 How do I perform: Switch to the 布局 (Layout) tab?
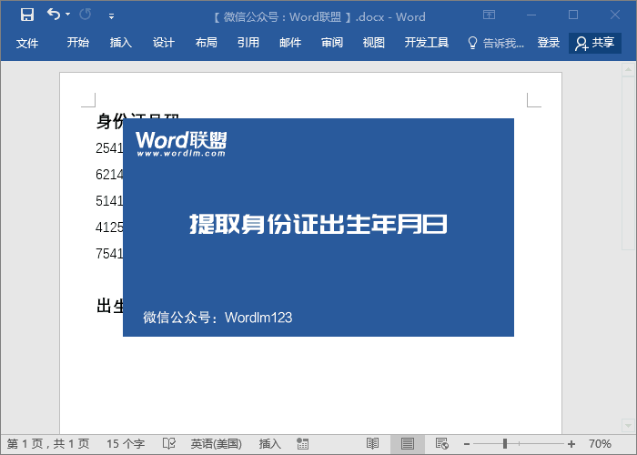coord(206,42)
